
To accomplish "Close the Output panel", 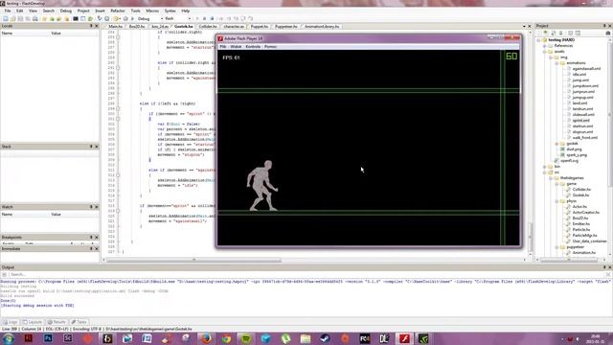I will point(609,267).
